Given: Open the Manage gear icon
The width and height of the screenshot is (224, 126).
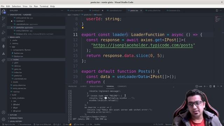Looking at the screenshot, I should tap(3, 119).
